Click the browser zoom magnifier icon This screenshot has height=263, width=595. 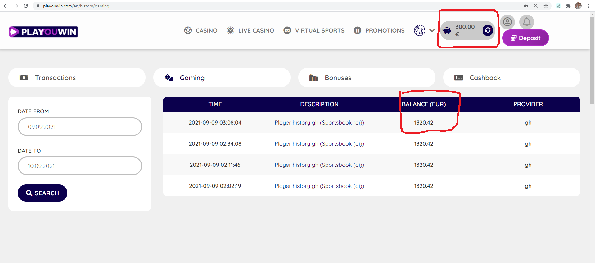[536, 6]
